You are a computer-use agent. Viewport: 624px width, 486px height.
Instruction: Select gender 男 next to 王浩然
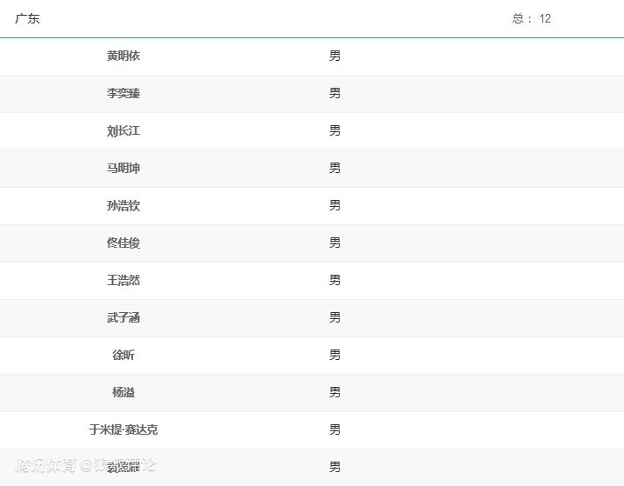point(335,280)
